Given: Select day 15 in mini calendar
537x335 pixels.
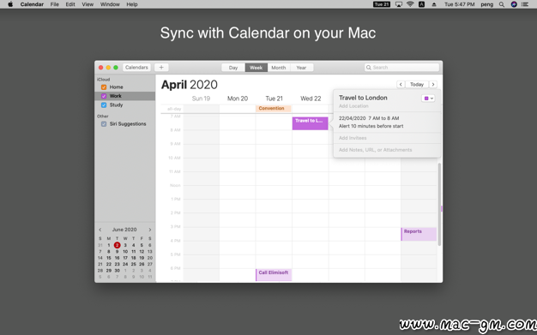Looking at the screenshot, I should click(x=109, y=258).
